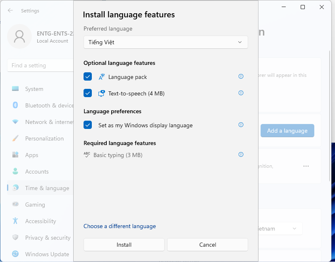Image resolution: width=335 pixels, height=262 pixels.
Task: Uncheck the Text-to-speech checkbox
Action: (x=88, y=93)
